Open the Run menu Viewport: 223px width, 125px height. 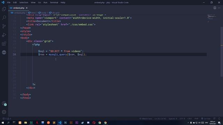coord(45,2)
